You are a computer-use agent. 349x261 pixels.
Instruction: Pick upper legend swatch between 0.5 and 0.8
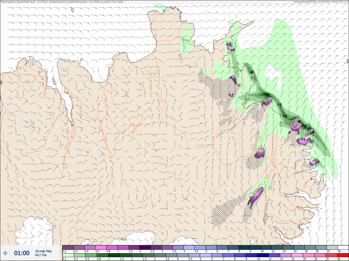coord(101,247)
